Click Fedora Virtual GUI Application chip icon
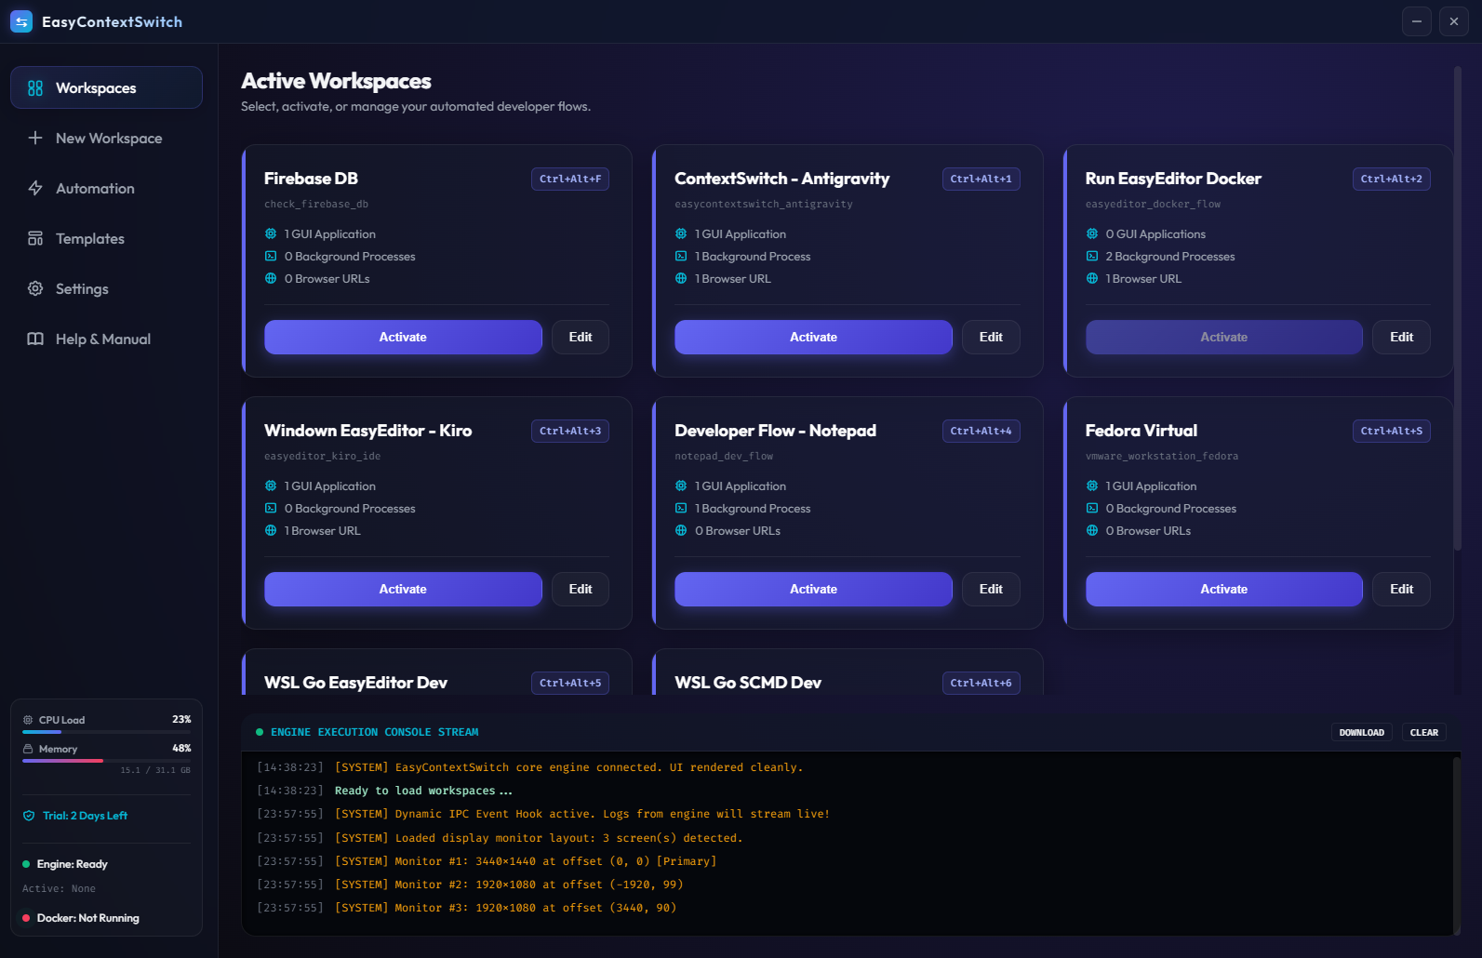1482x958 pixels. pos(1092,486)
